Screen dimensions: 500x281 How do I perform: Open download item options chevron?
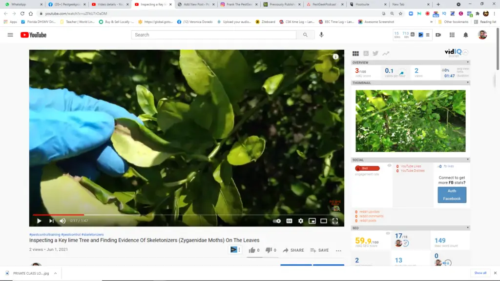pyautogui.click(x=55, y=273)
